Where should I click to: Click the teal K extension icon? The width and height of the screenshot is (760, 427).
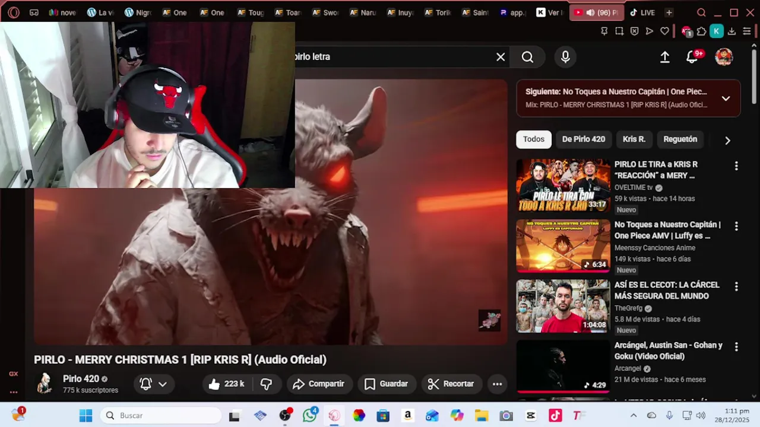(717, 31)
